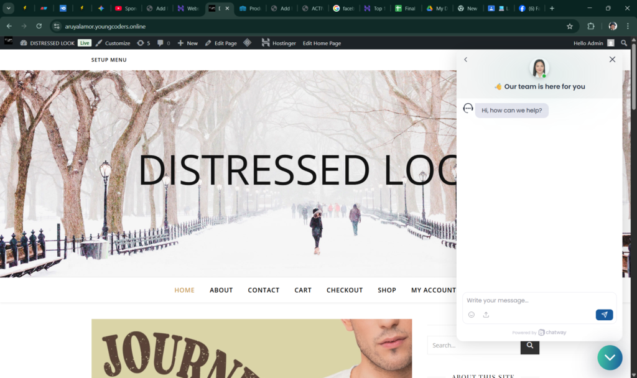
Task: Click the back arrow in the chat panel
Action: tap(465, 59)
